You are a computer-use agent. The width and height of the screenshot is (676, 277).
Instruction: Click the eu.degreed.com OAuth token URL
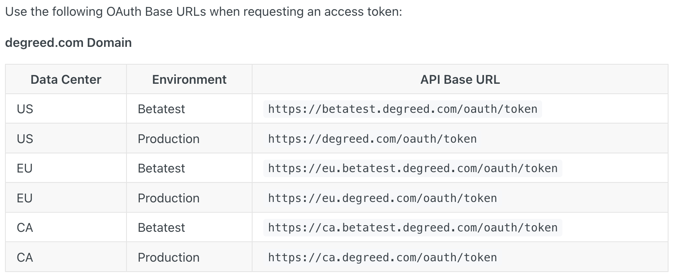(382, 198)
